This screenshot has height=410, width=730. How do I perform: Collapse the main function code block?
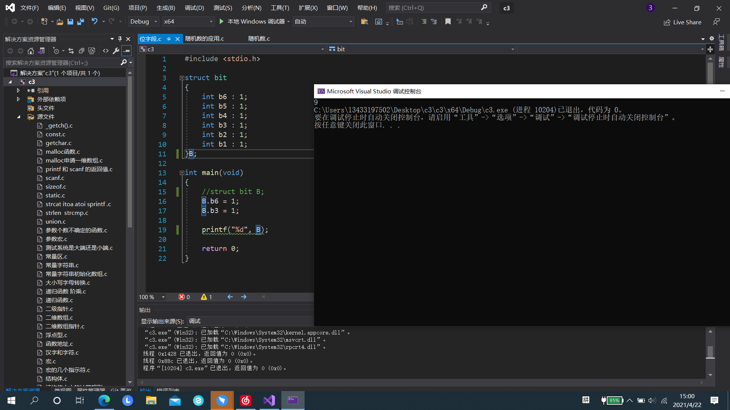(x=182, y=173)
